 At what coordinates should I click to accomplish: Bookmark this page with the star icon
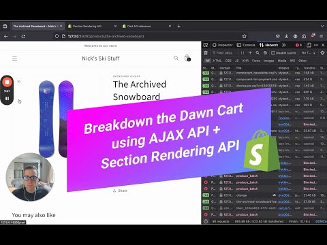[245, 36]
